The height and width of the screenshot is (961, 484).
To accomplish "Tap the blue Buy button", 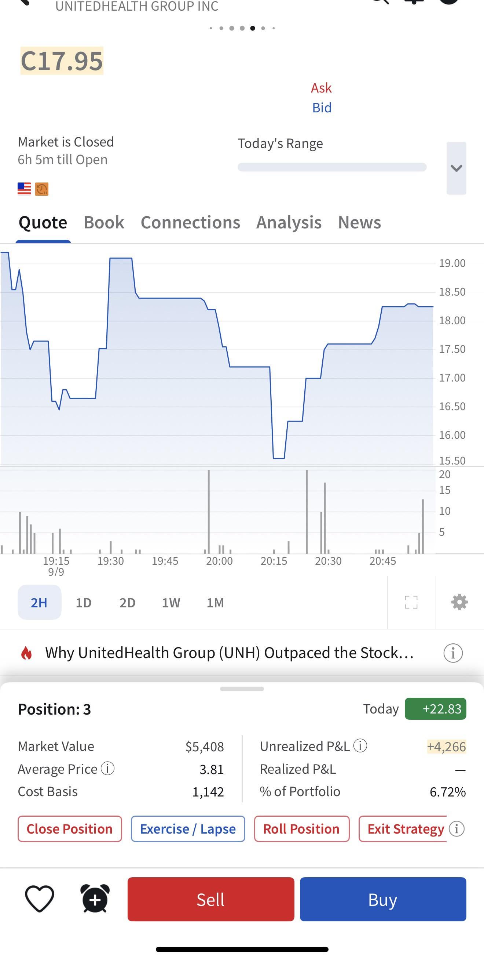I will pyautogui.click(x=383, y=899).
